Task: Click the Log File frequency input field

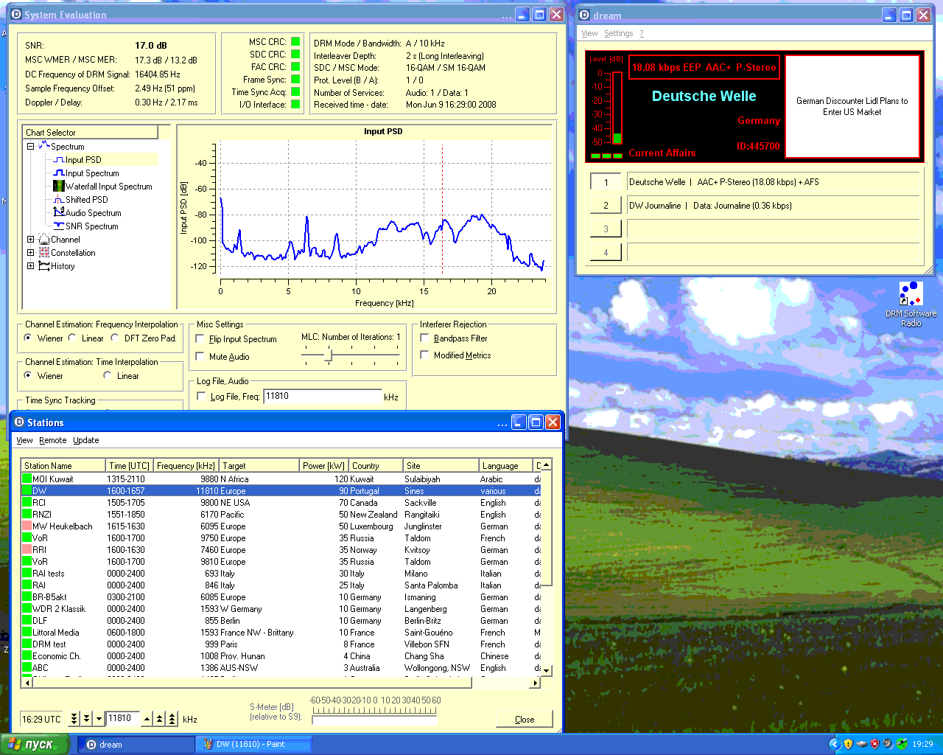Action: pos(322,397)
